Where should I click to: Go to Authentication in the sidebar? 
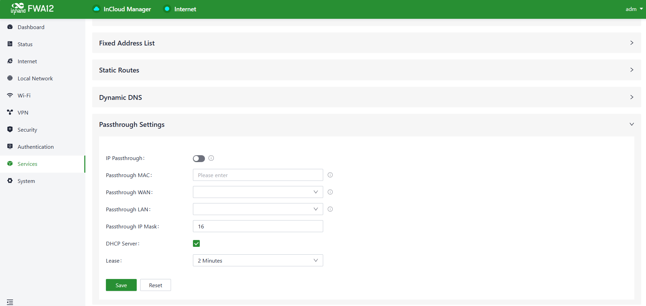[x=36, y=147]
